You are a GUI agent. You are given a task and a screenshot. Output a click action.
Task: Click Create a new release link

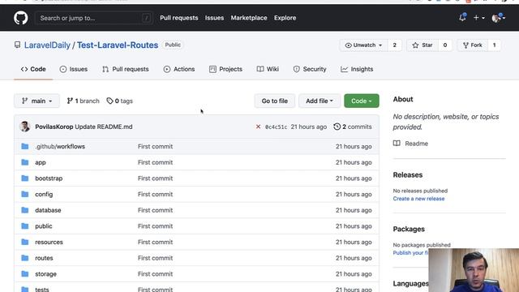click(x=418, y=199)
